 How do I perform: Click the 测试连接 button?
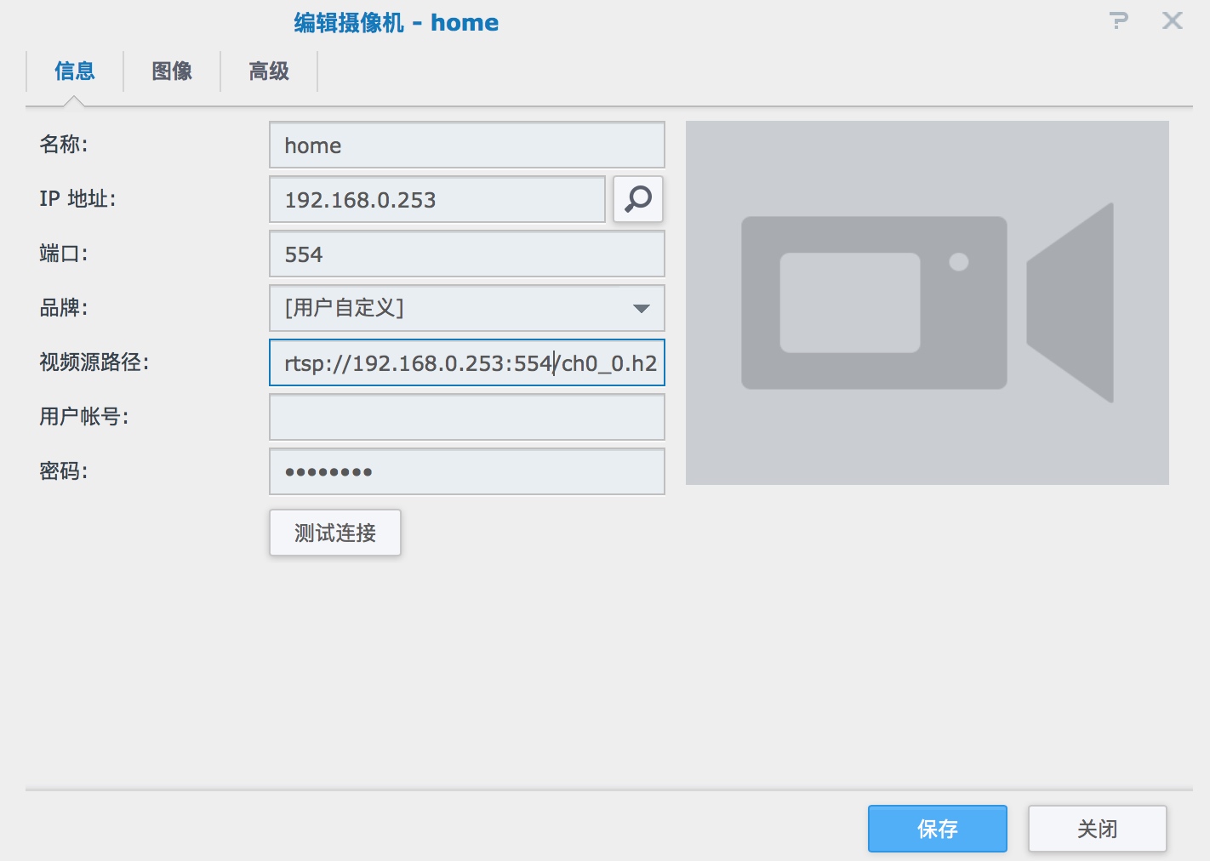pyautogui.click(x=335, y=533)
